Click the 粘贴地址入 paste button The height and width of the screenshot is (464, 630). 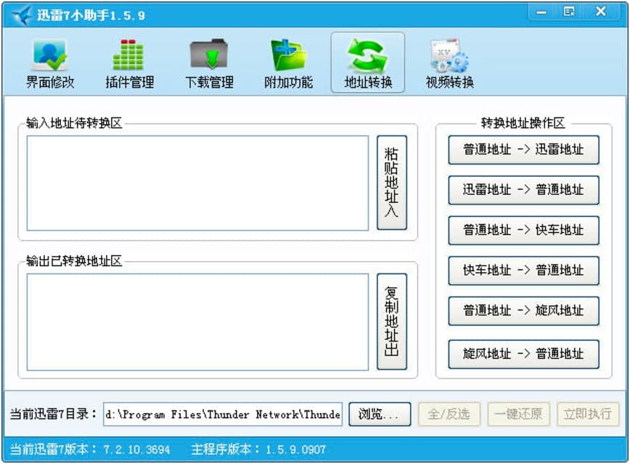point(392,183)
